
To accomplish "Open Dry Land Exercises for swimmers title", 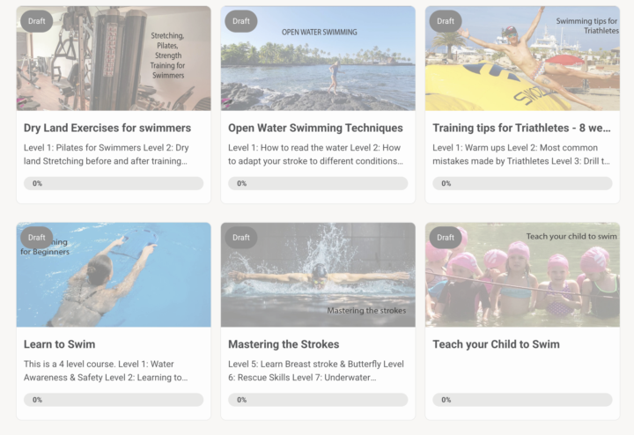I will [107, 128].
